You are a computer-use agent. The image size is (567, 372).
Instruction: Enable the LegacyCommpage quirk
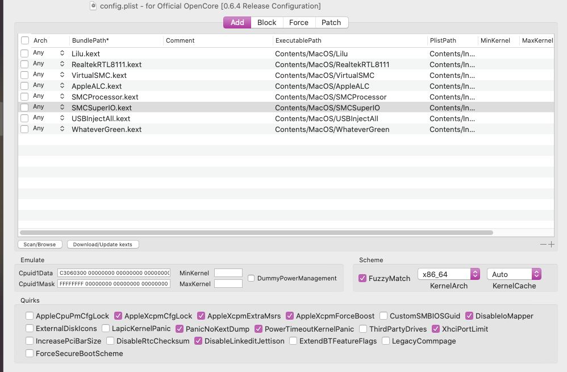click(x=386, y=341)
